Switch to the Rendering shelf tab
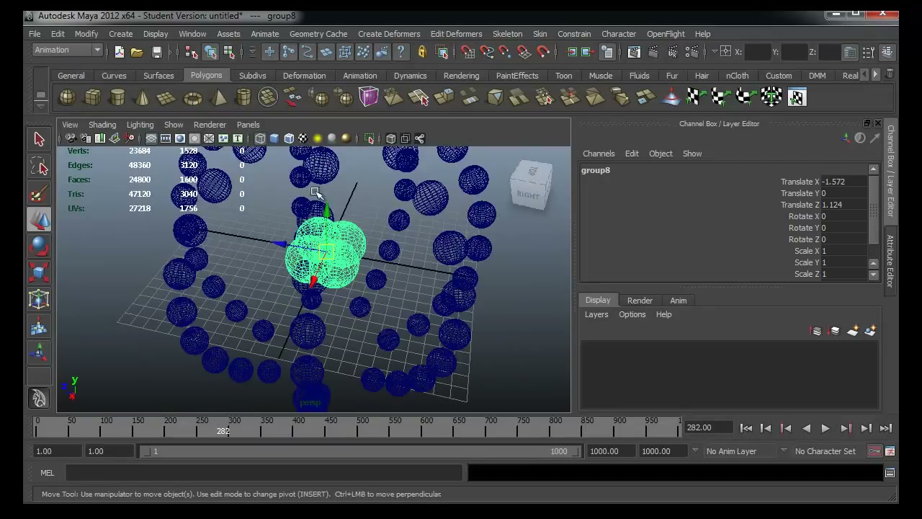This screenshot has height=519, width=922. [461, 76]
